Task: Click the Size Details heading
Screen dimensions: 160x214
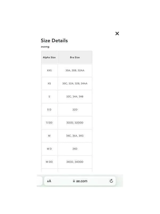Action: (54, 41)
